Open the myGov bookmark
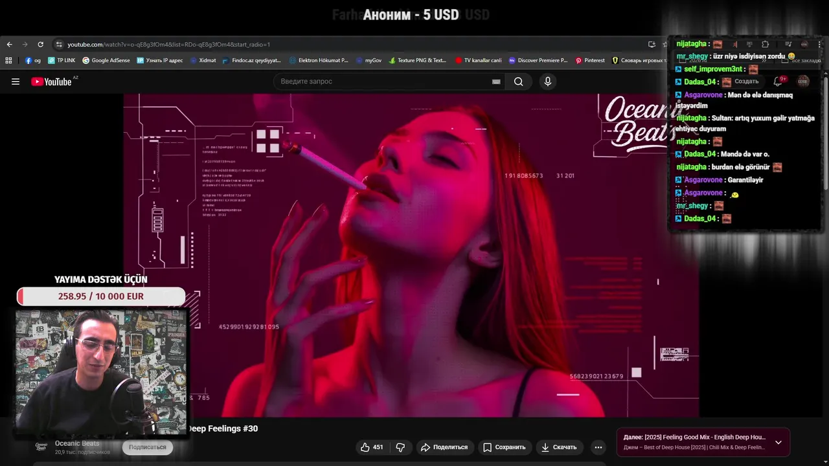Image resolution: width=829 pixels, height=466 pixels. [x=369, y=60]
